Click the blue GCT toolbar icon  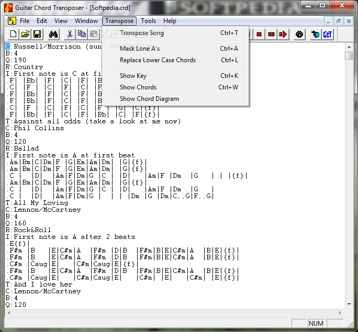click(x=328, y=35)
